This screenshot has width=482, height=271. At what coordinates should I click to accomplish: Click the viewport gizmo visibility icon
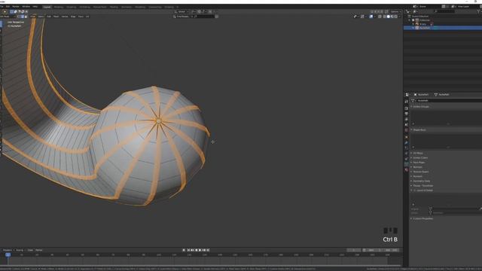click(362, 17)
